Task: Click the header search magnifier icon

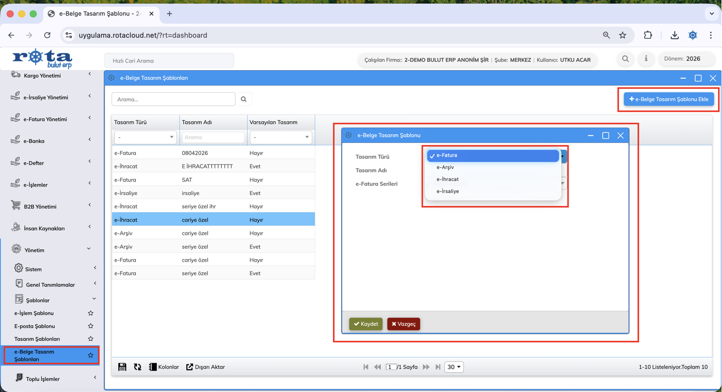Action: click(625, 59)
